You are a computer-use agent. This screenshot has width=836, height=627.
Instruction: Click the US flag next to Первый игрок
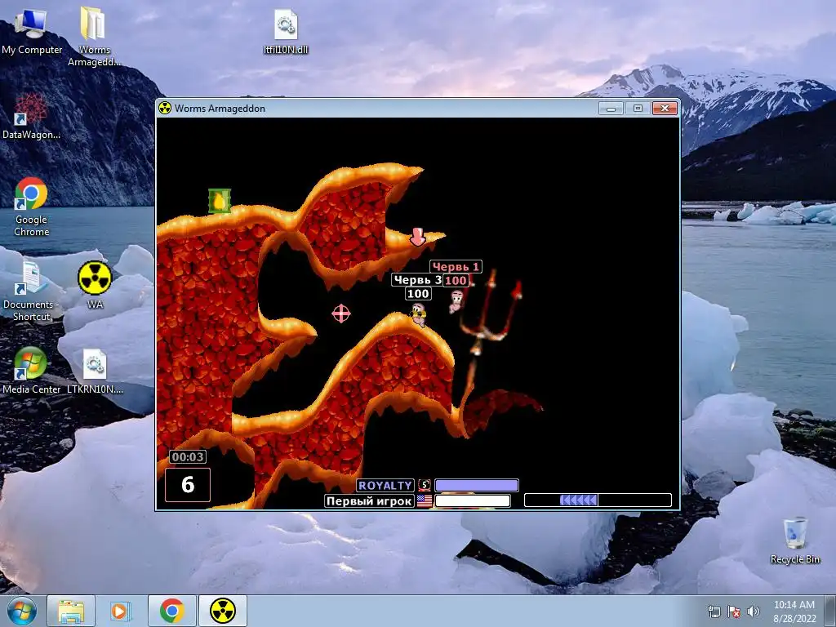click(425, 500)
